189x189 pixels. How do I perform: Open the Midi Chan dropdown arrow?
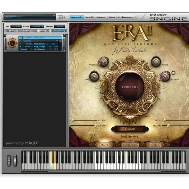47,44
